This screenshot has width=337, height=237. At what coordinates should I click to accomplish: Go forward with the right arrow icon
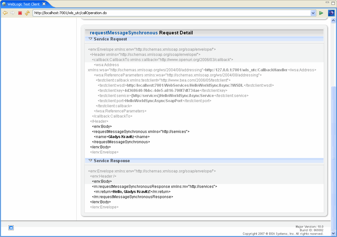13,13
